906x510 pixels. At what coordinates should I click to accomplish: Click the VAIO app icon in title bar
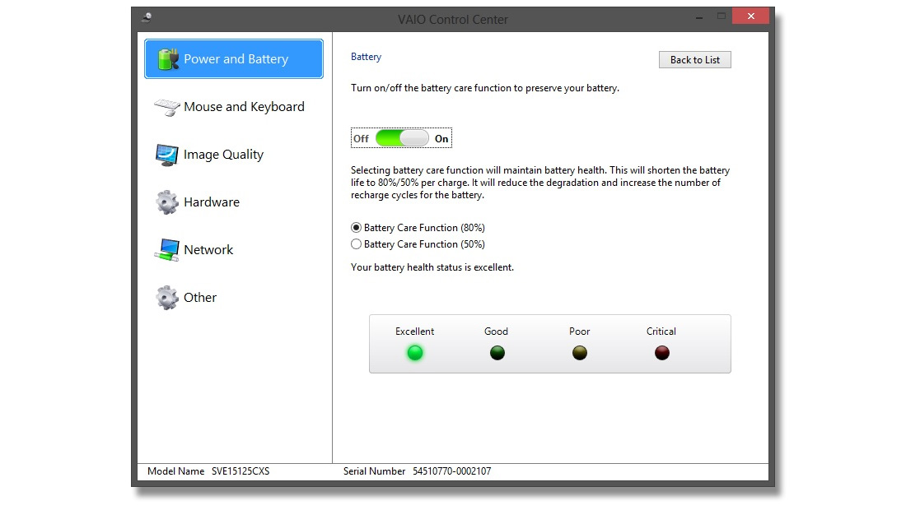pyautogui.click(x=147, y=18)
